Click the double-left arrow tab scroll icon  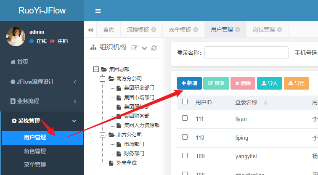click(90, 30)
